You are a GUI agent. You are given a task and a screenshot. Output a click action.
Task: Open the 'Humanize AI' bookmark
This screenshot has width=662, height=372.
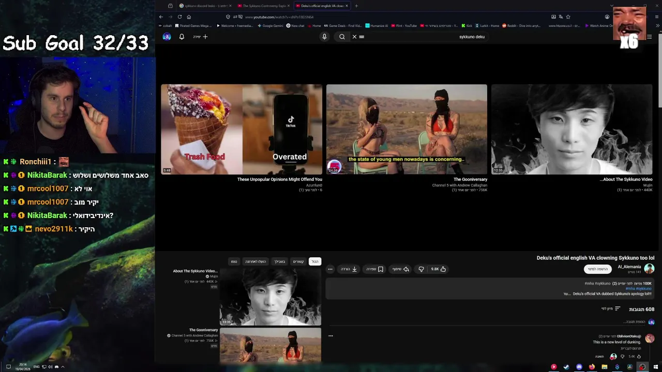(x=376, y=25)
